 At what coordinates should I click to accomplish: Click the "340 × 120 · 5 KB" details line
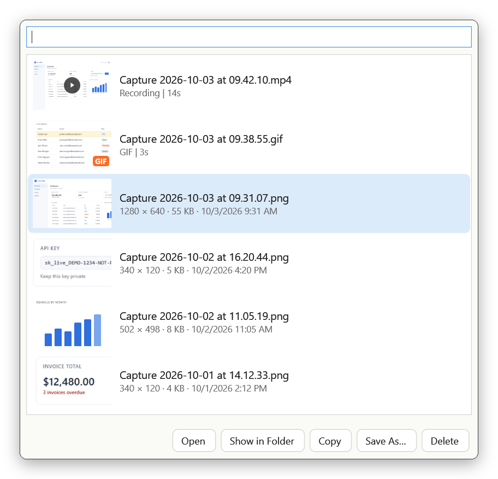pos(193,270)
